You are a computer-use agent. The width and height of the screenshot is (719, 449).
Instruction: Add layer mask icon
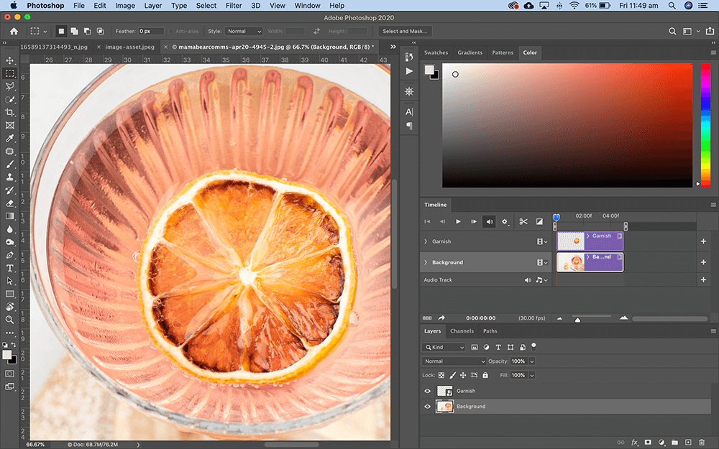(648, 443)
